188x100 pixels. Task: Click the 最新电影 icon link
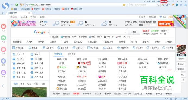[x=63, y=48]
